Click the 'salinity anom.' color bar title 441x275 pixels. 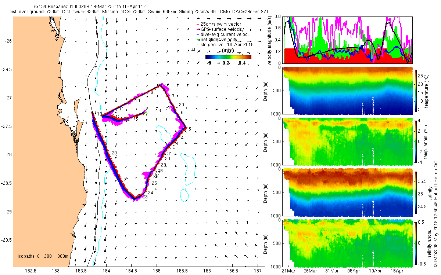[430, 243]
